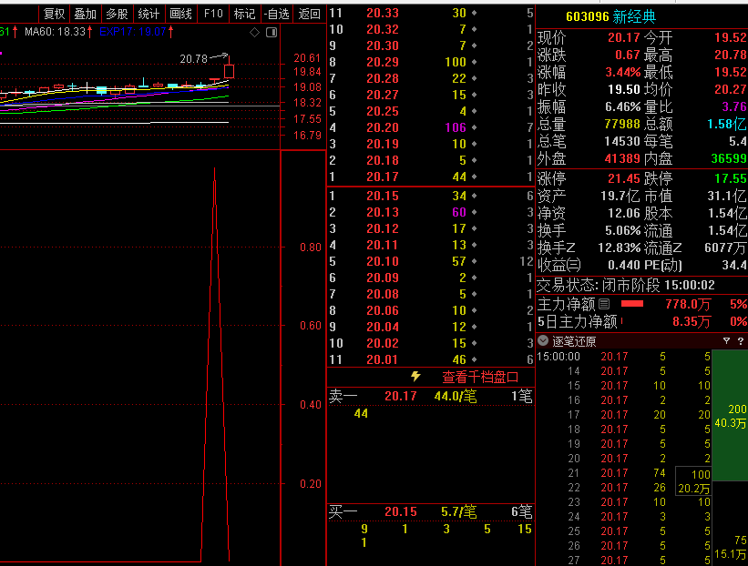Activate the 画线 drawing tool
The width and height of the screenshot is (748, 566).
coord(180,14)
